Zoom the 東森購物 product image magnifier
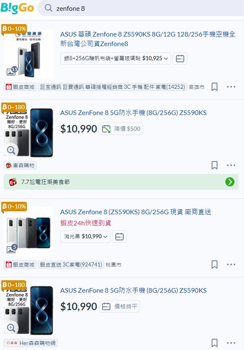 tap(11, 150)
